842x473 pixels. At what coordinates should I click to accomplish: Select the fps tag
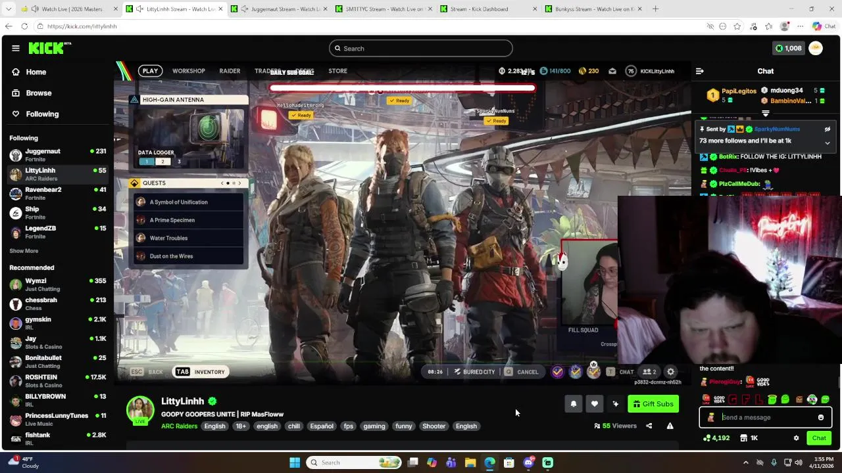349,426
